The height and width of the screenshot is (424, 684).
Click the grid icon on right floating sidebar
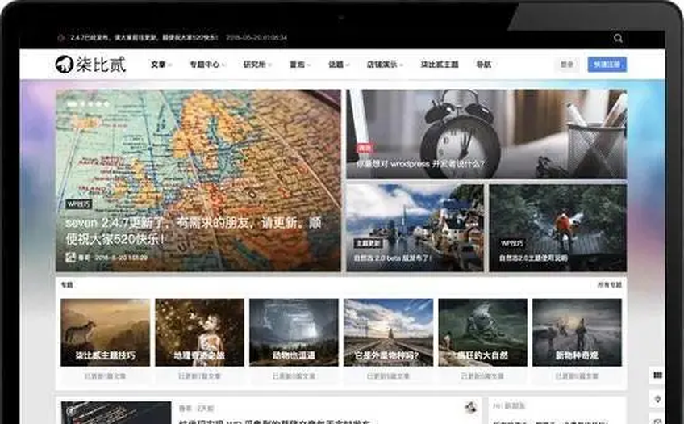click(x=658, y=376)
